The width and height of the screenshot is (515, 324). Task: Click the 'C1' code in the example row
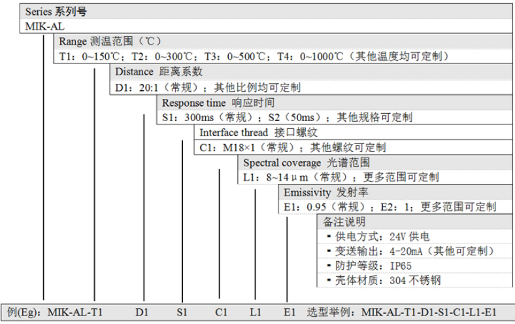[221, 312]
